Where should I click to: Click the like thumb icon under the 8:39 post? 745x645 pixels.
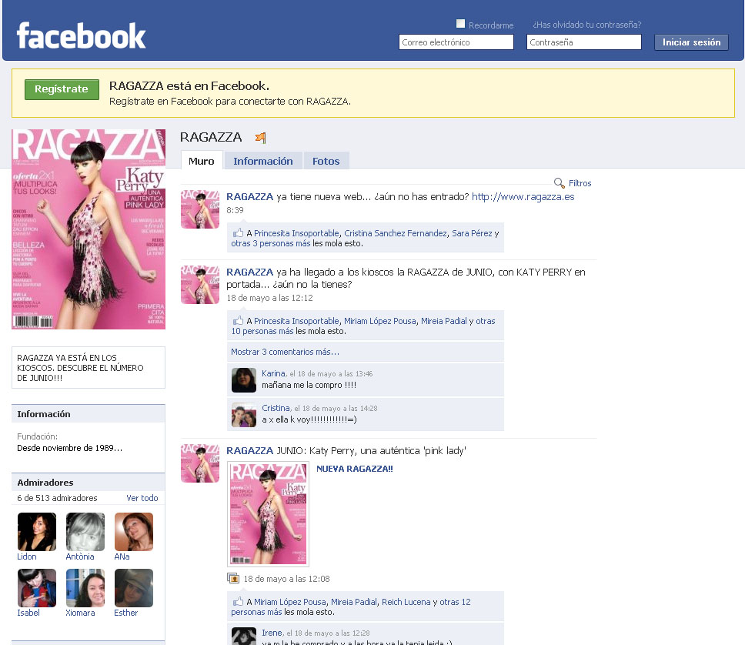pos(238,232)
